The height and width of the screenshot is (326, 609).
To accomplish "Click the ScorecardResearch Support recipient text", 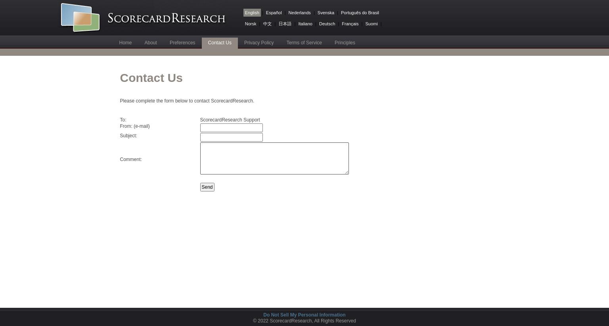I will 230,120.
